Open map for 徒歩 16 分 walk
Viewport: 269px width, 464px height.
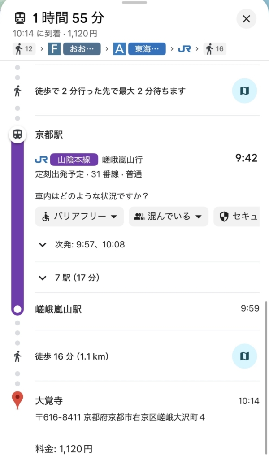[244, 356]
